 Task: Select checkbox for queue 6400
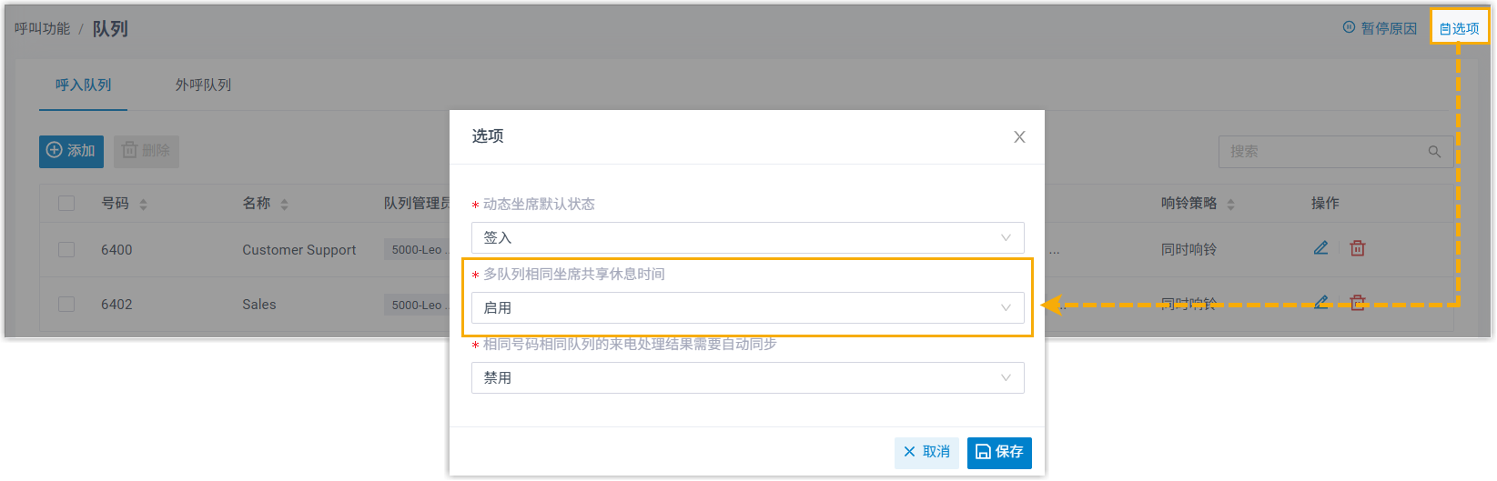[66, 249]
